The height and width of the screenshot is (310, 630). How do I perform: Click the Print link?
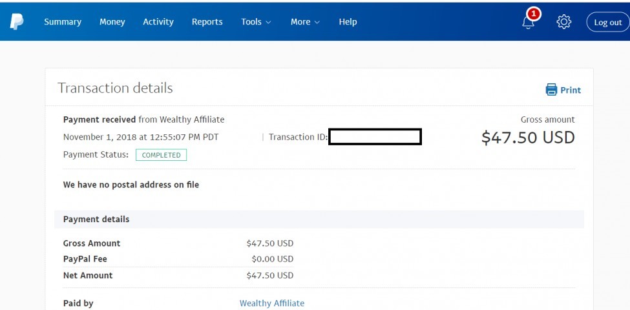(x=571, y=90)
